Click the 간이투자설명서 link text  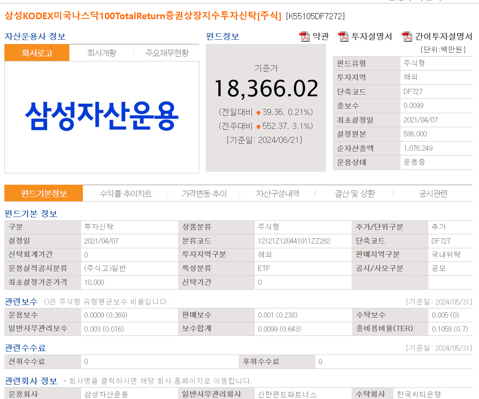tap(444, 37)
